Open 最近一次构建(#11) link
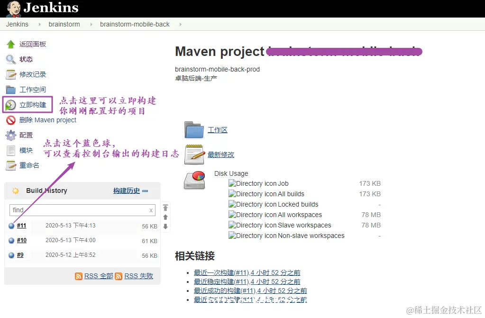Image resolution: width=485 pixels, height=318 pixels. tap(247, 273)
